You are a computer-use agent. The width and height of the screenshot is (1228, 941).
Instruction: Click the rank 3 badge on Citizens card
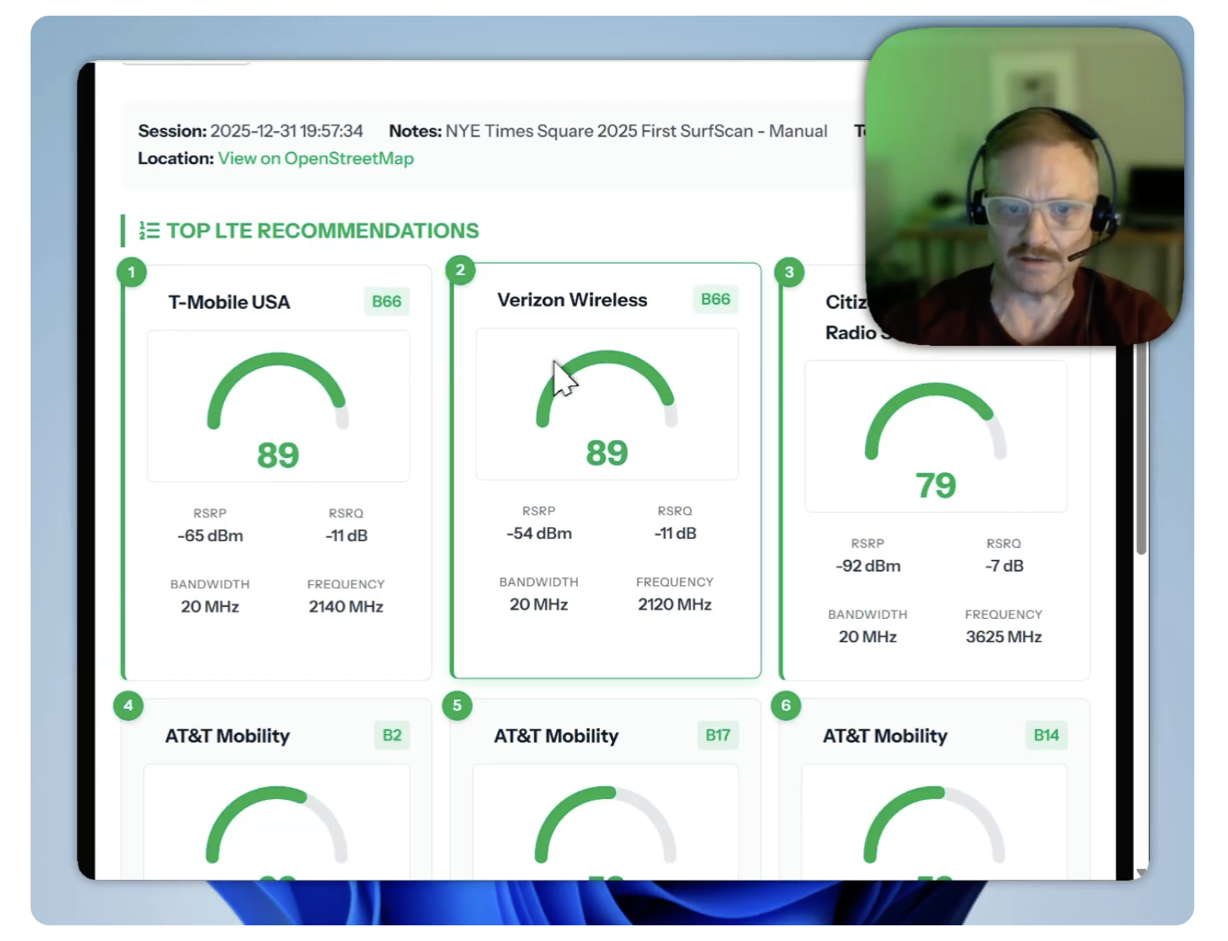pyautogui.click(x=789, y=272)
